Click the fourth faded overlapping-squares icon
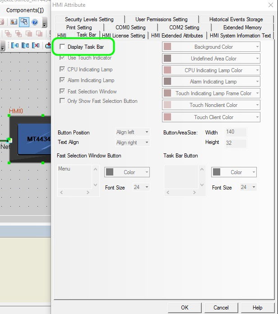 pos(39,33)
